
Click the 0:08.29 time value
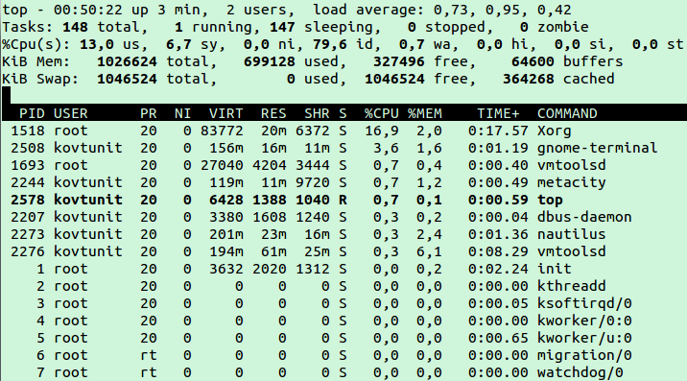pos(498,251)
